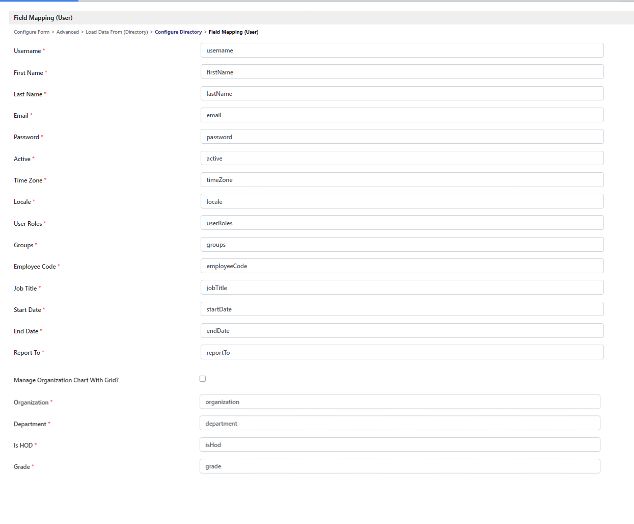Open Load Data From (Directory) breadcrumb

coord(117,32)
